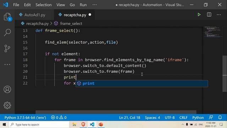
Task: Open Brave browser from taskbar
Action: point(83,124)
